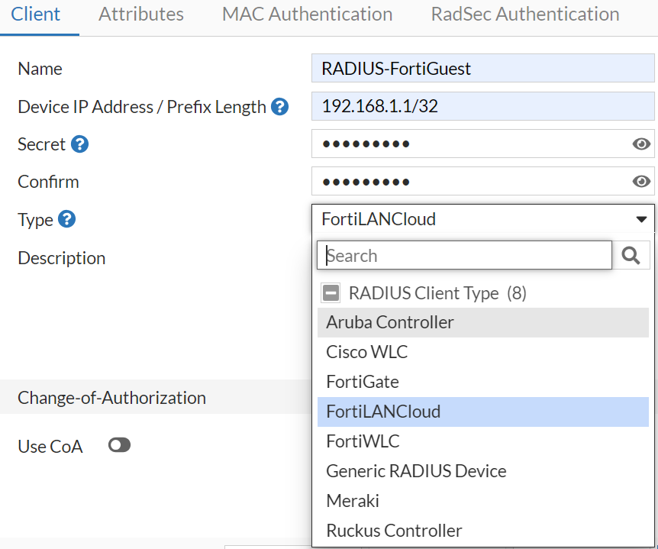The image size is (658, 549).
Task: Click the Use CoA label
Action: point(50,446)
